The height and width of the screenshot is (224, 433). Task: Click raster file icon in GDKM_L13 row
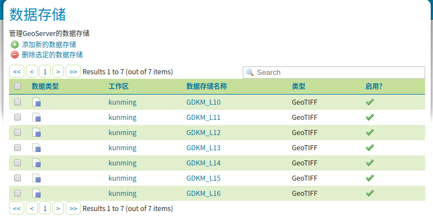[x=37, y=147]
